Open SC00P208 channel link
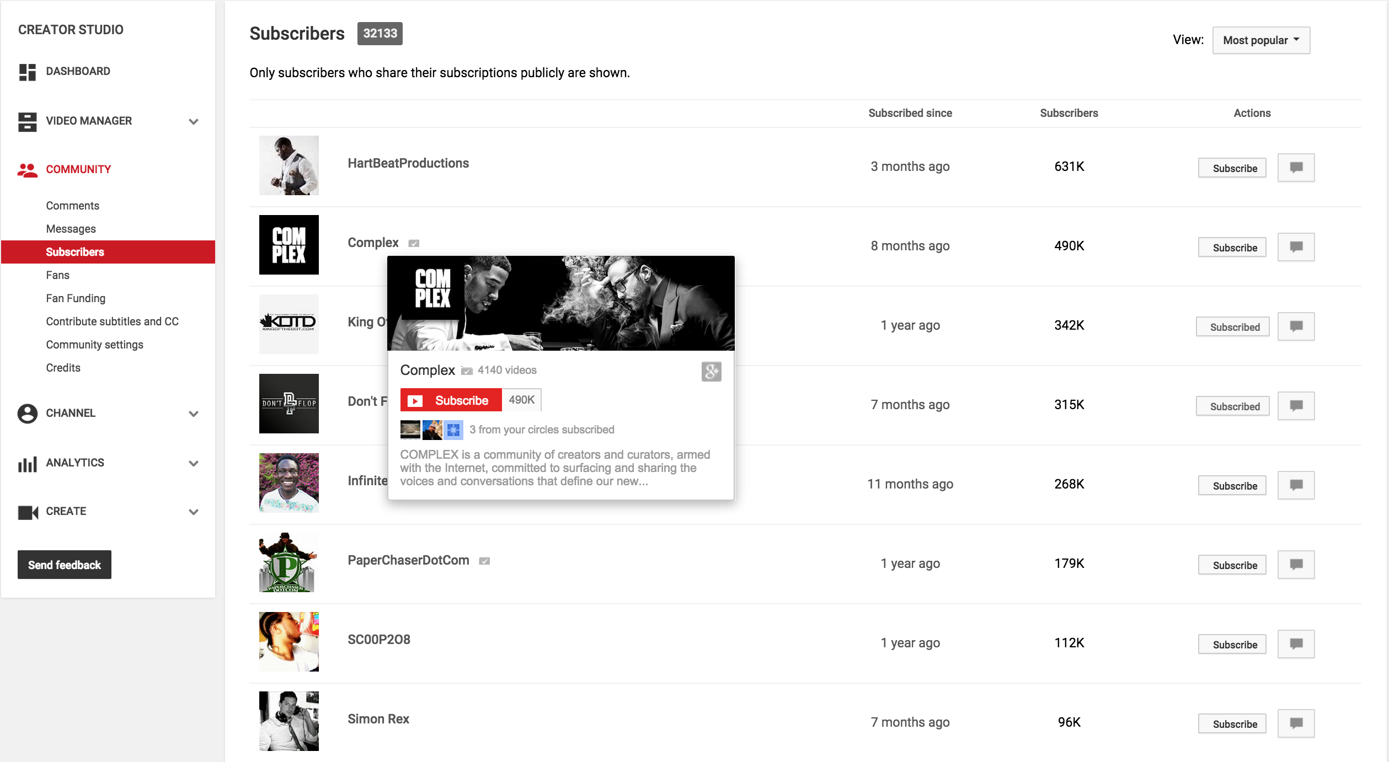This screenshot has height=762, width=1389. (379, 640)
